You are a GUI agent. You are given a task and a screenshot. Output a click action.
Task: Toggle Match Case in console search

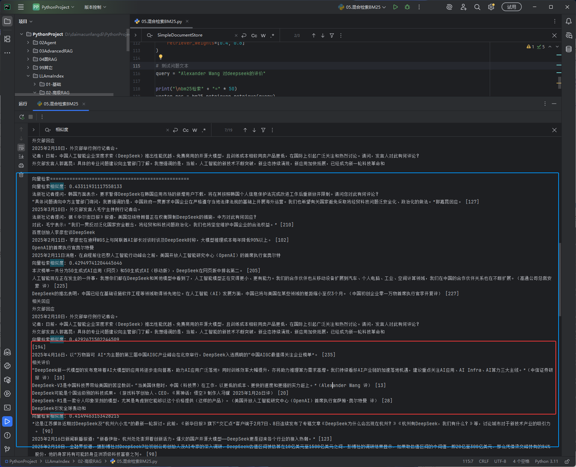pyautogui.click(x=186, y=130)
